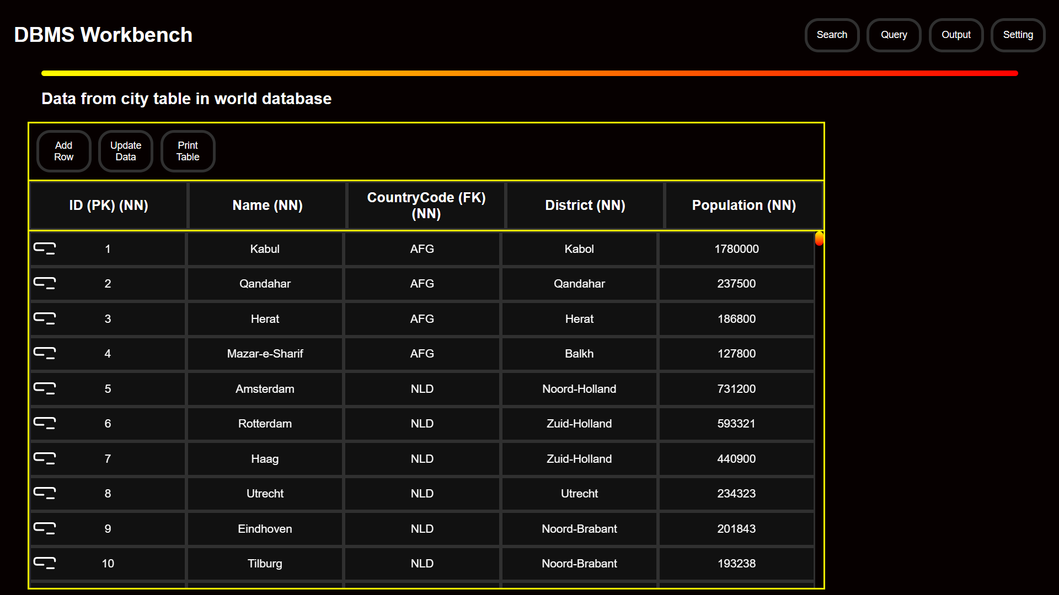Click Rotterdam's Zuid-Holland district cell
Image resolution: width=1059 pixels, height=595 pixels.
(579, 424)
